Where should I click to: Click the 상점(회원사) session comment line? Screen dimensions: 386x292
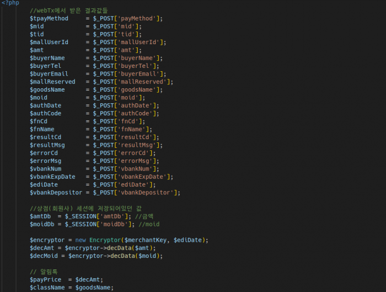click(x=85, y=208)
